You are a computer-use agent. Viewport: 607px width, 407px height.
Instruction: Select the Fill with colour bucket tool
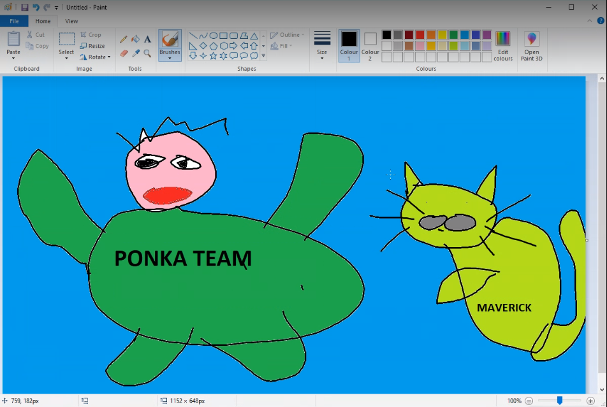(x=135, y=39)
